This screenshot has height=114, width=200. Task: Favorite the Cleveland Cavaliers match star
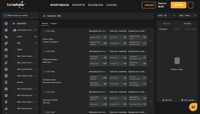tap(44, 51)
